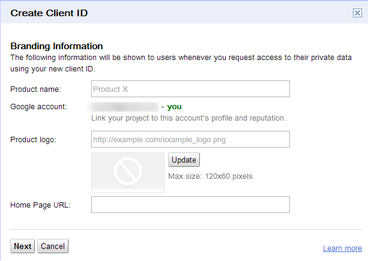Click the Update logo button
Screen dimensions: 368x261
pos(184,160)
